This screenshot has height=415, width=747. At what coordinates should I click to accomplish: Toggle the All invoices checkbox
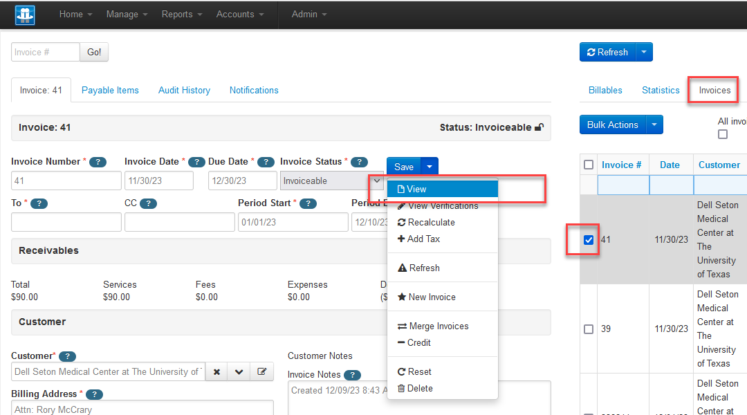[x=723, y=134]
